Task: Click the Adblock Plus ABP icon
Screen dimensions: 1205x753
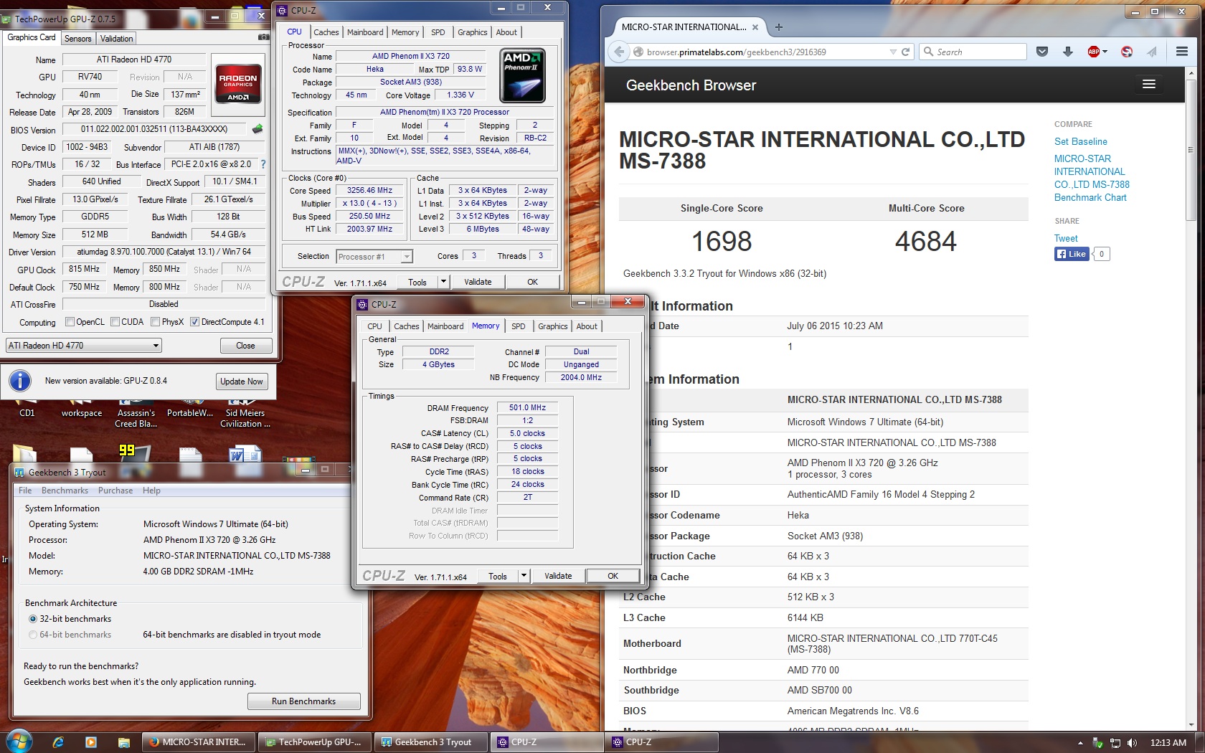Action: (1093, 52)
